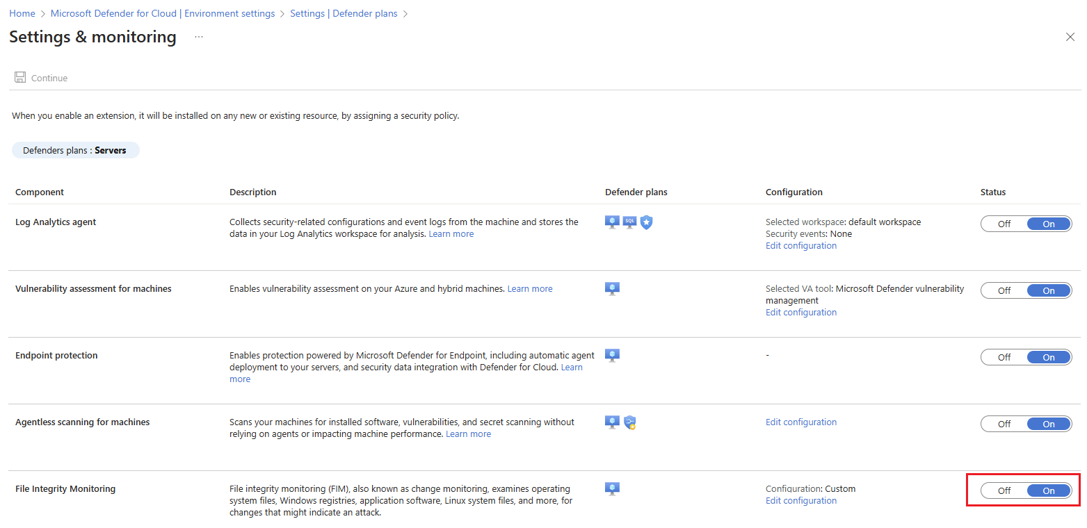1087x528 pixels.
Task: Switch Vulnerability assessment for machines to Off
Action: pos(1004,290)
